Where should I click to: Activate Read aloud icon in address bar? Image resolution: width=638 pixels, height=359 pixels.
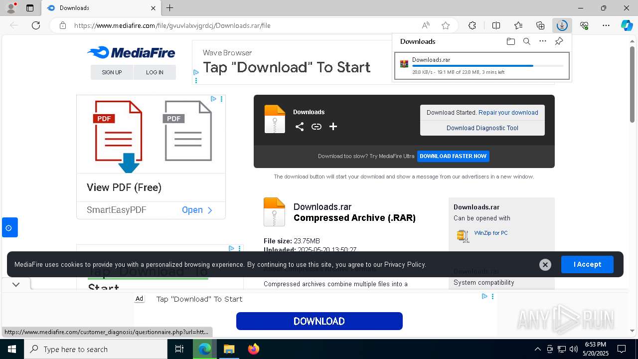click(426, 25)
